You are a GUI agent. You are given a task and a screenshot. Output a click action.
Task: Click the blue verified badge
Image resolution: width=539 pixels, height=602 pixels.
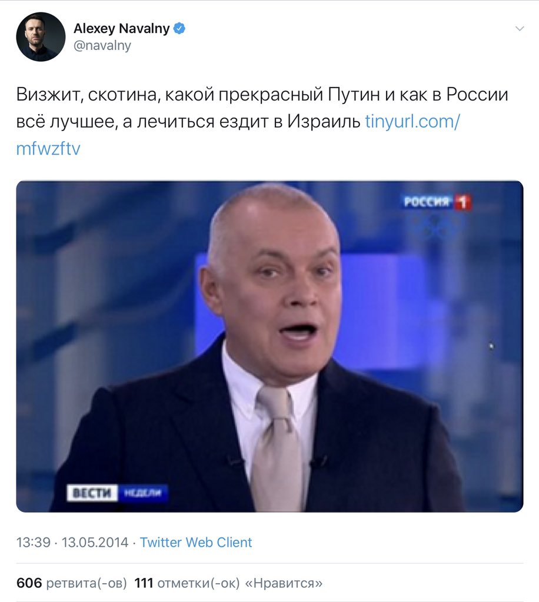pyautogui.click(x=179, y=28)
